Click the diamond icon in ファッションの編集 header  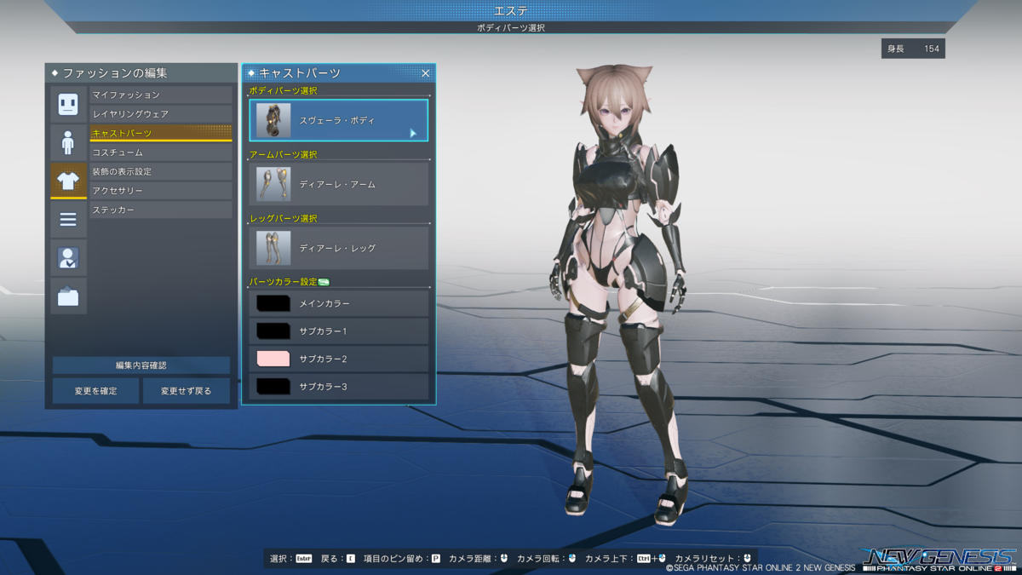[55, 73]
